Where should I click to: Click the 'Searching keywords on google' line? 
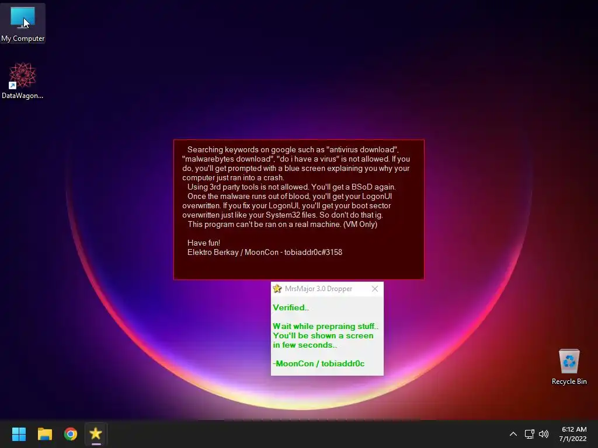pyautogui.click(x=293, y=149)
